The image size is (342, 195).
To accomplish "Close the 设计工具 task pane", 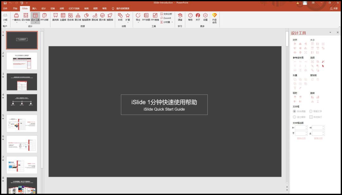I will pos(338,33).
